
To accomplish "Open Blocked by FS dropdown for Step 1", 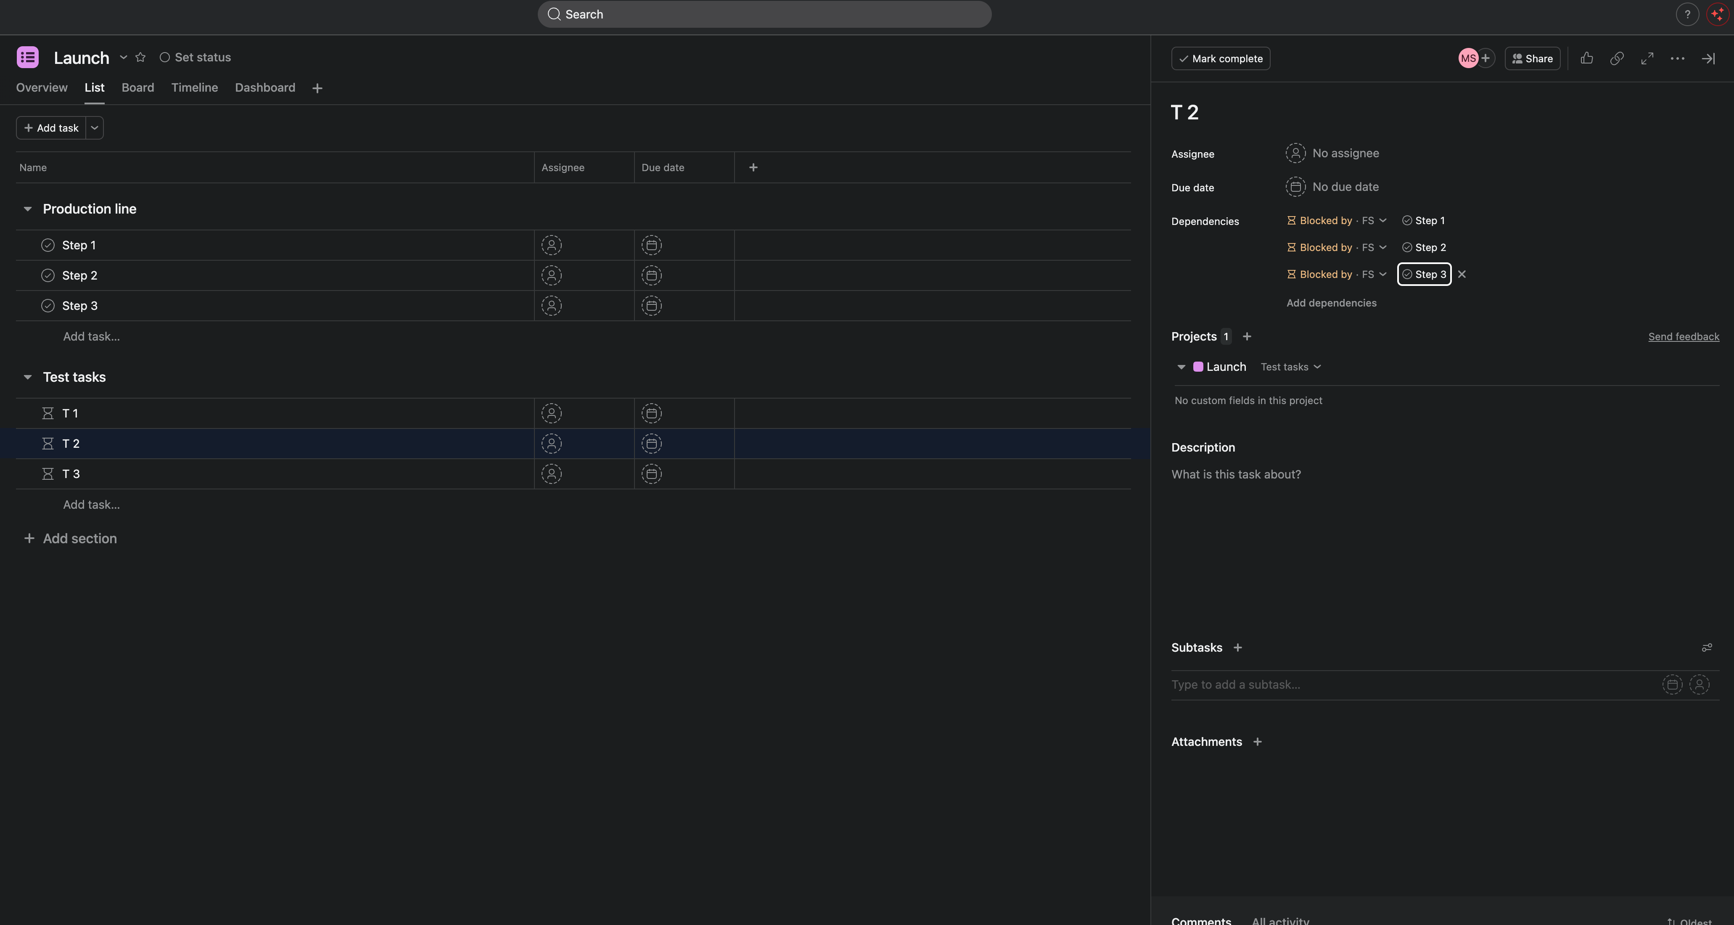I will tap(1336, 221).
